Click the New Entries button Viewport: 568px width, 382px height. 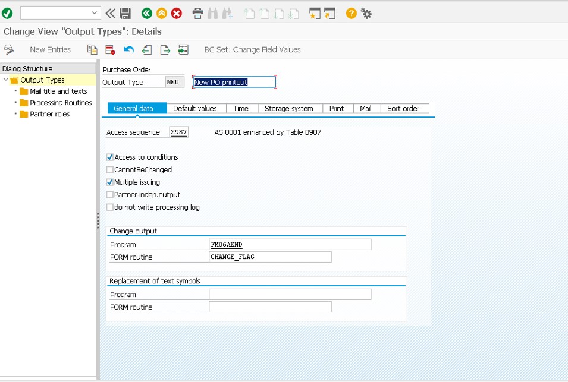click(x=51, y=49)
